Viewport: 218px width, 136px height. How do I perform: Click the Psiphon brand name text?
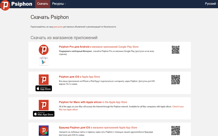[22, 4]
